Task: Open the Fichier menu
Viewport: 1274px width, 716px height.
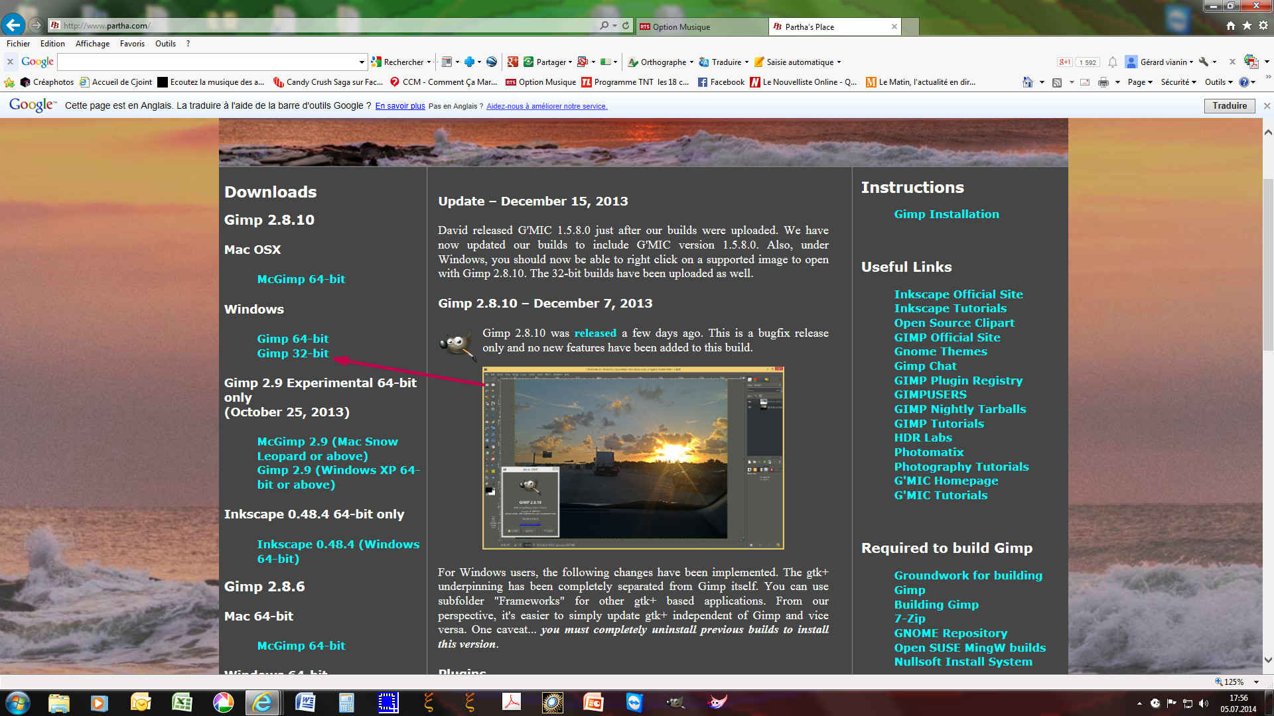Action: pos(19,44)
